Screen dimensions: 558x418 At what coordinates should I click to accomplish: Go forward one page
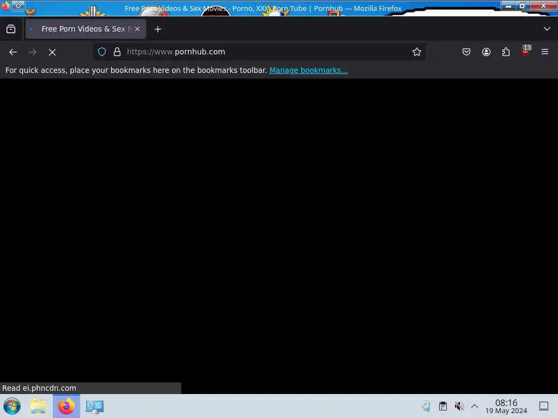coord(33,52)
